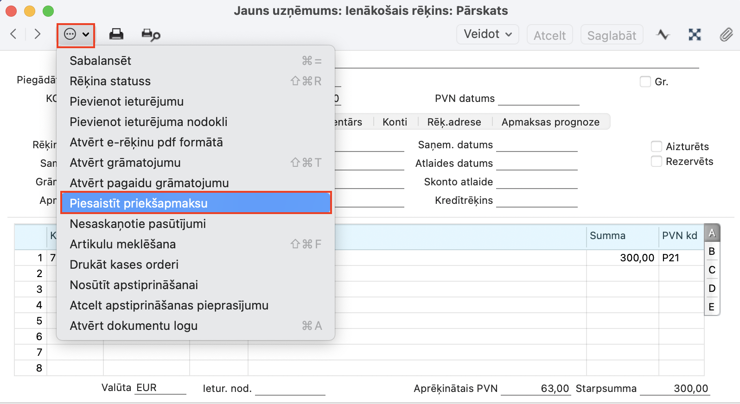
Task: Toggle the Gr. checkbox
Action: [645, 82]
